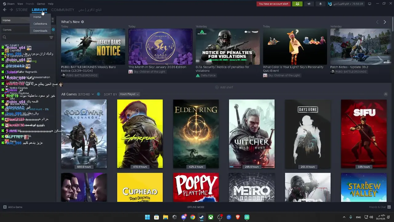Image resolution: width=394 pixels, height=222 pixels.
Task: Select the Poppy Playtime cover
Action: [196, 187]
